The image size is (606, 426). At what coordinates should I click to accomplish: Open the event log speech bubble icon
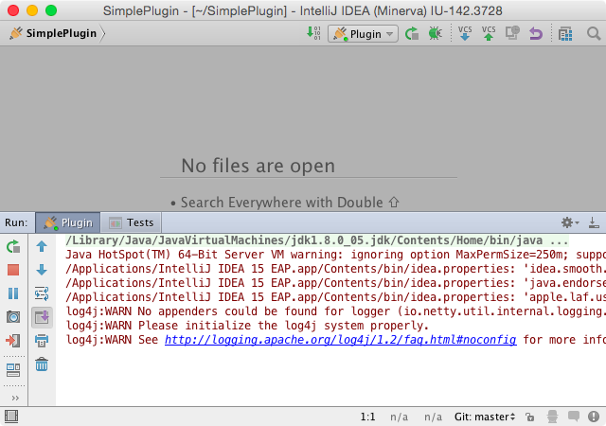pyautogui.click(x=574, y=417)
